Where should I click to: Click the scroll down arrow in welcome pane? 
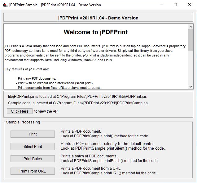coord(190,87)
